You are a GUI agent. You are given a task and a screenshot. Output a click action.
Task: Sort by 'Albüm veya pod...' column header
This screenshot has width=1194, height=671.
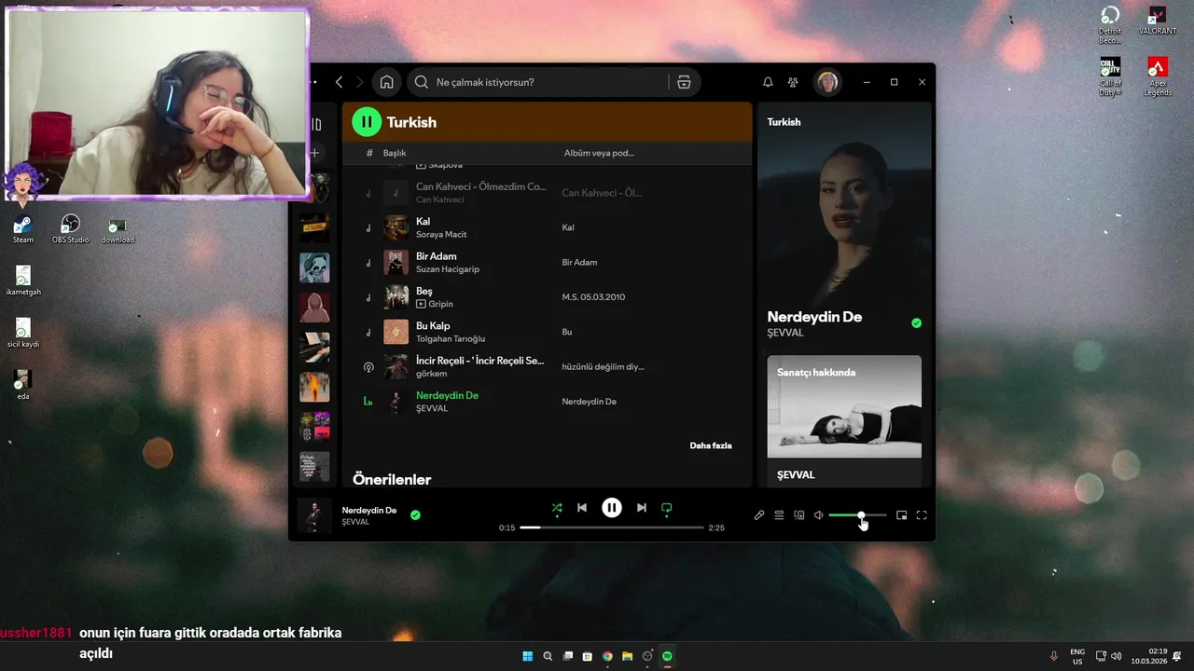(x=599, y=153)
